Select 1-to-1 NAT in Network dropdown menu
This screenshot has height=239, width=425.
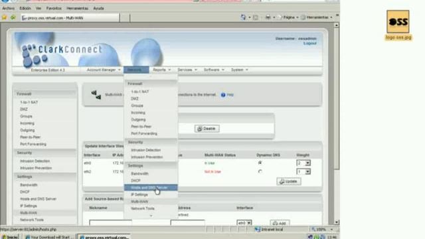(139, 92)
